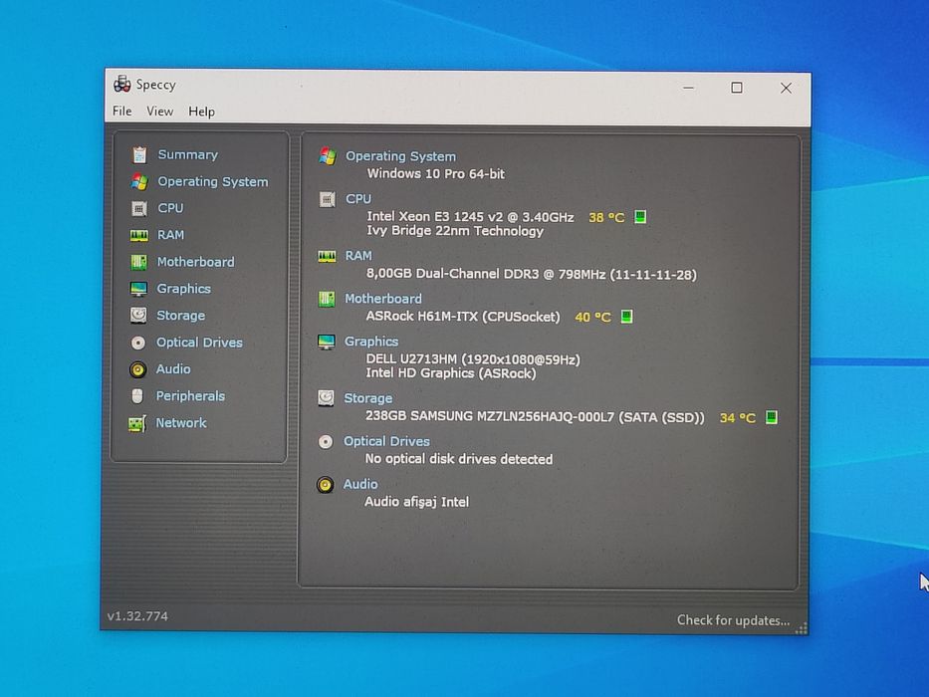Viewport: 929px width, 697px height.
Task: Click the Audio heading link in summary
Action: tap(360, 484)
